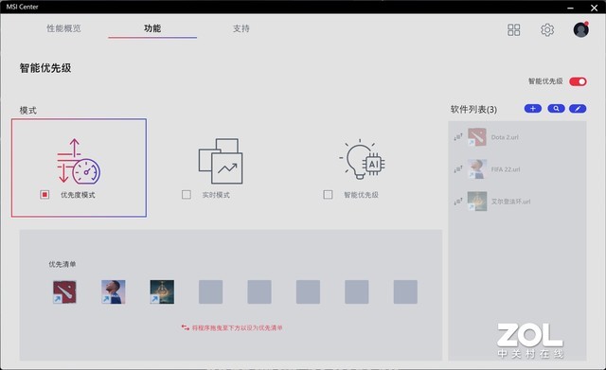Click first empty priority list slot

click(x=210, y=292)
